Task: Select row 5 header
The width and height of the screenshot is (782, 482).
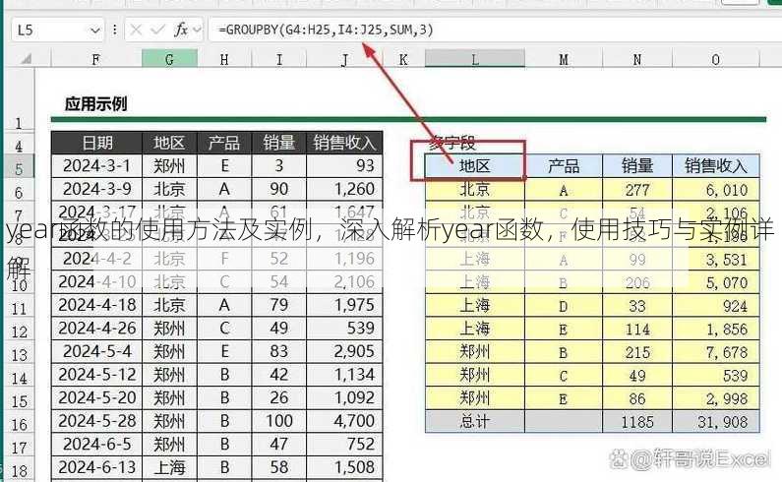Action: point(19,168)
